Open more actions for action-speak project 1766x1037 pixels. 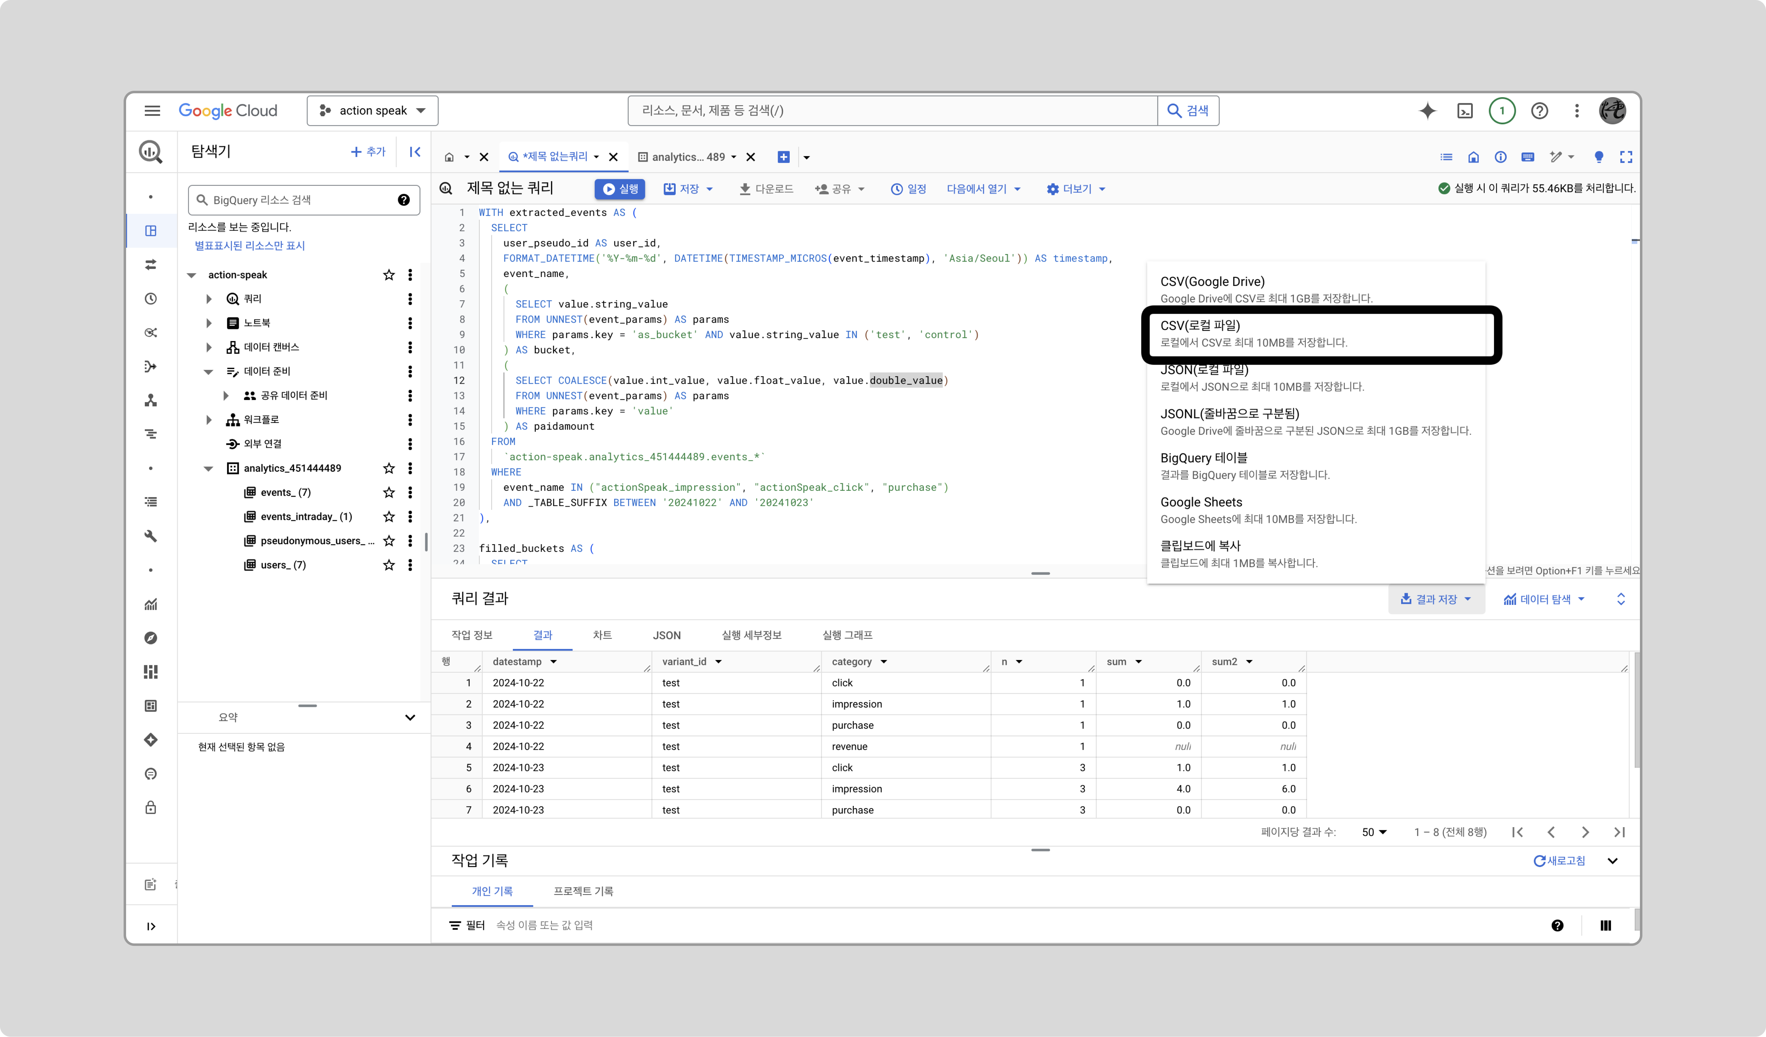tap(410, 275)
